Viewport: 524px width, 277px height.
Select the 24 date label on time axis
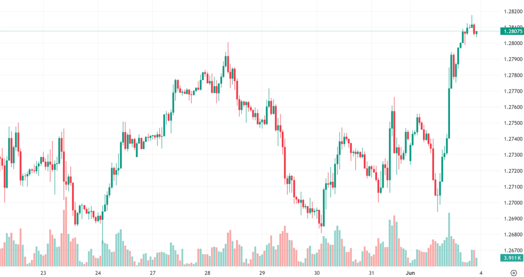pos(98,273)
